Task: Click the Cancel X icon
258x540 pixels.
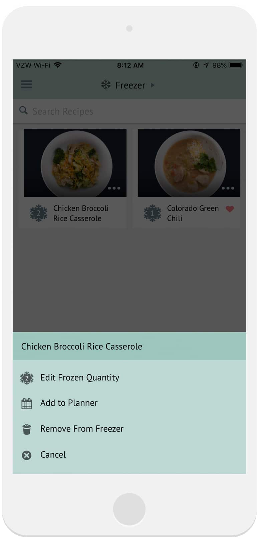Action: click(27, 455)
